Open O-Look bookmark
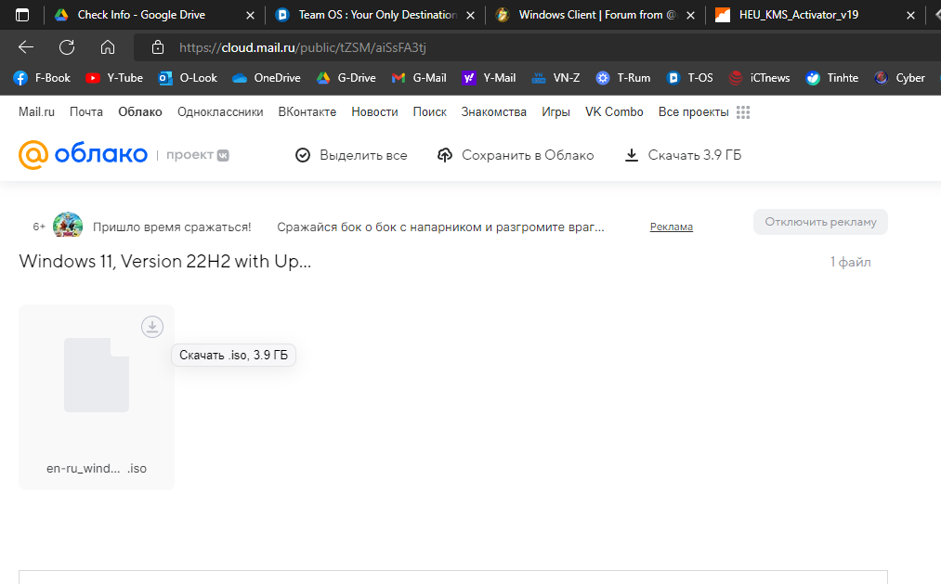The image size is (941, 584). point(188,78)
